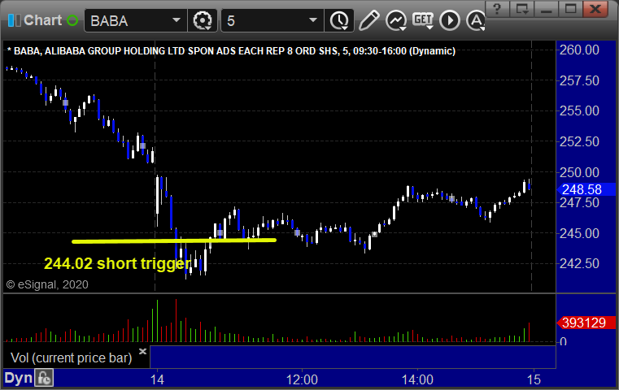Click the 260.00 price axis label
619x390 pixels.
tap(579, 50)
